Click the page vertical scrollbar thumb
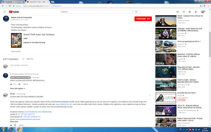This screenshot has height=132, width=211. pos(210,45)
